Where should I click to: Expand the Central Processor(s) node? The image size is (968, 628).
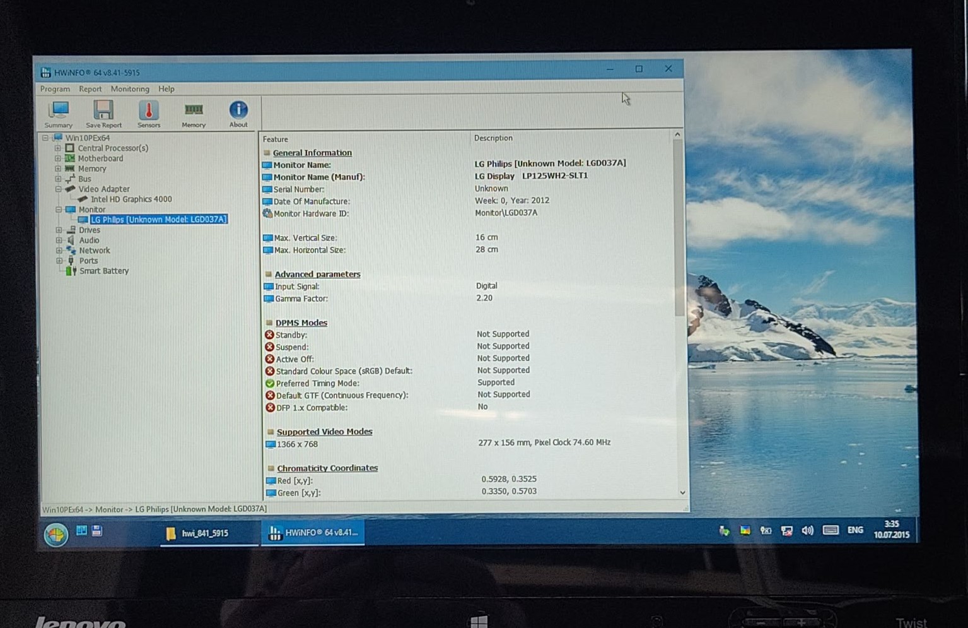[x=58, y=148]
